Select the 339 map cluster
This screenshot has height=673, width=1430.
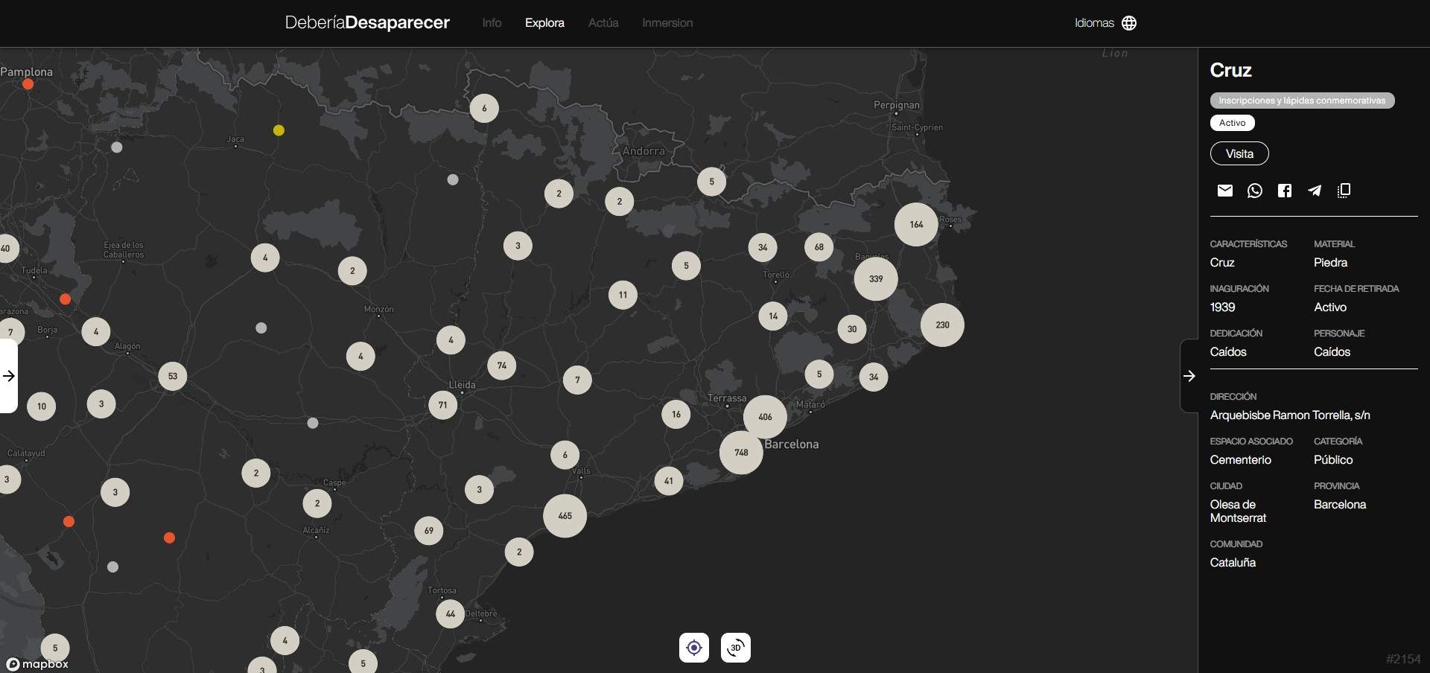tap(876, 279)
